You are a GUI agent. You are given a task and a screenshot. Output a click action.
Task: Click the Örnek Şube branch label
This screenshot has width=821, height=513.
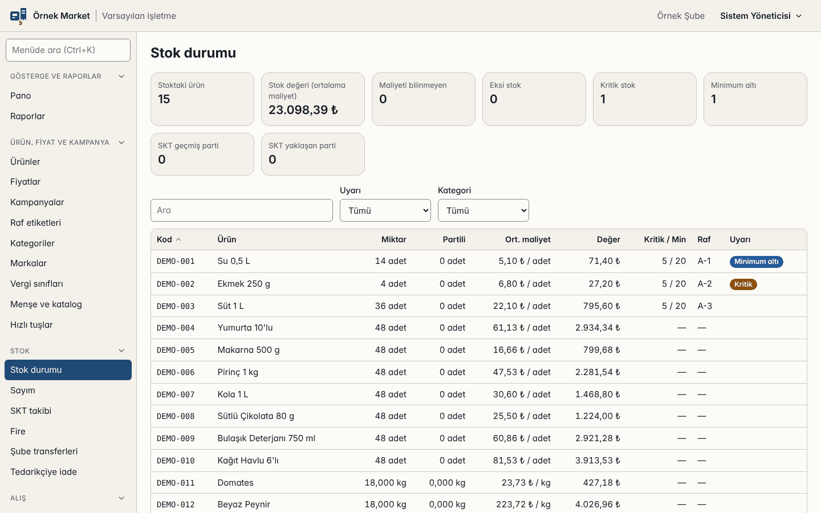(x=681, y=16)
